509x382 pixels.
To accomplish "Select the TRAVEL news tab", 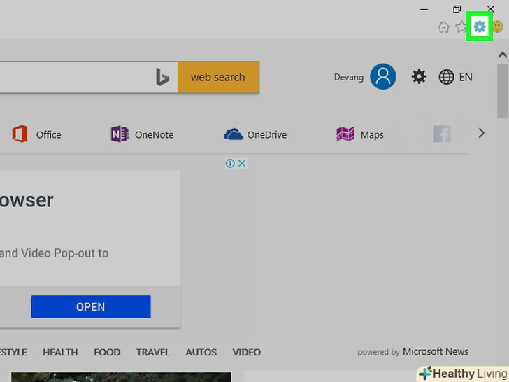I will (x=152, y=352).
